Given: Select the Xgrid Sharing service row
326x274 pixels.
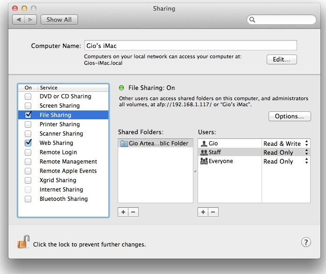Looking at the screenshot, I should click(63, 180).
